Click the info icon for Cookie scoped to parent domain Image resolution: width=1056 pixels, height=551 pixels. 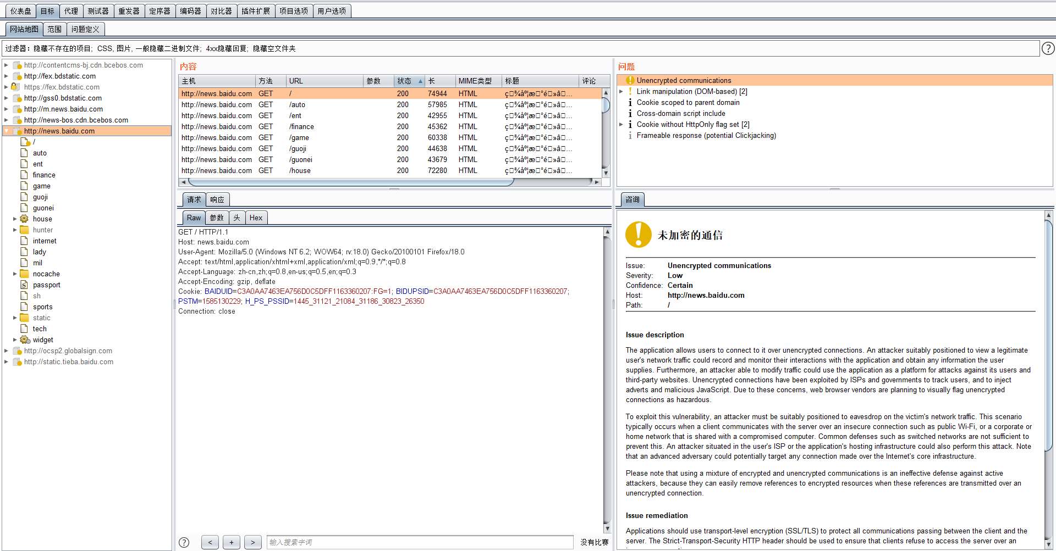point(630,102)
